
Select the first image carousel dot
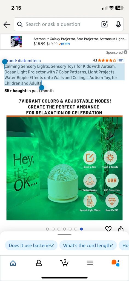tap(47, 229)
